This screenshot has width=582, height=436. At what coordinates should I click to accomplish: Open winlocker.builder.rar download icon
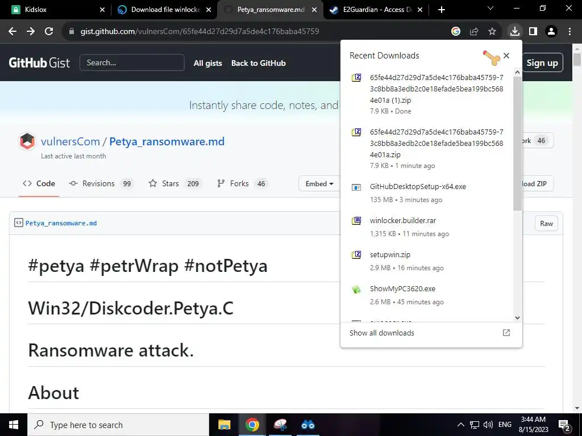click(x=356, y=221)
